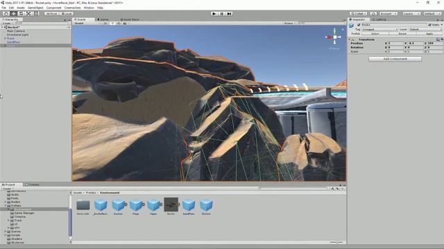Click the Rotation X input field
444x249 pixels.
tap(395, 48)
